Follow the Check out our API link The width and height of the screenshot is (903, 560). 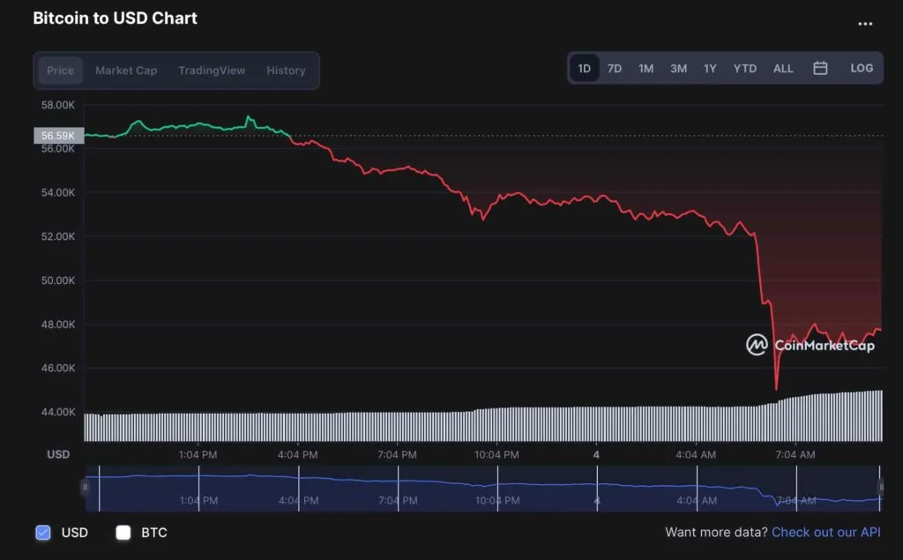point(825,533)
